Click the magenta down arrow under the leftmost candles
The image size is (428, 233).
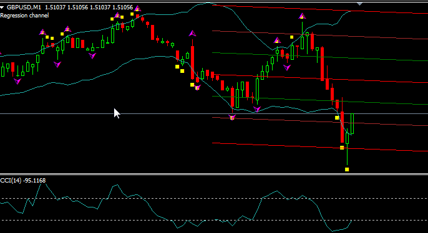tap(17, 81)
